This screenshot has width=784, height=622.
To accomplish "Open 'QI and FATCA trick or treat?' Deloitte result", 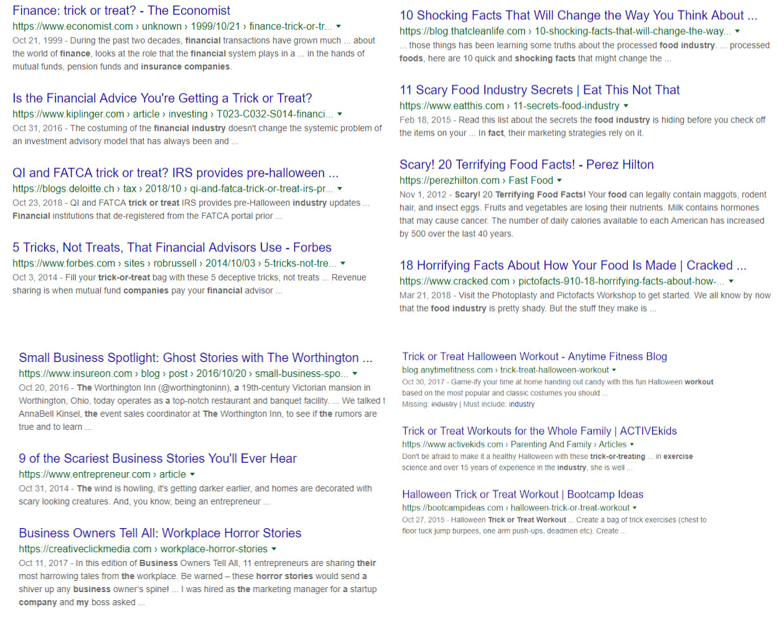I will coord(175,173).
